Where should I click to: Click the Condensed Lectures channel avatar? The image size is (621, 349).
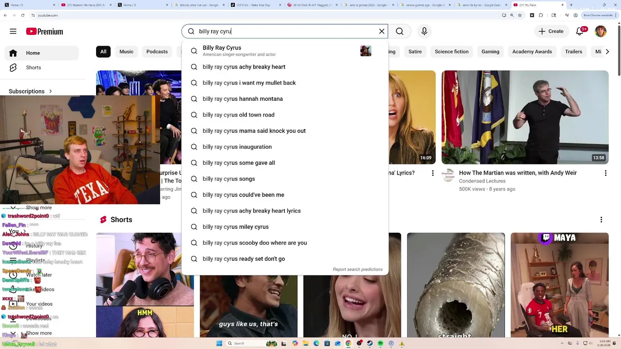[448, 175]
